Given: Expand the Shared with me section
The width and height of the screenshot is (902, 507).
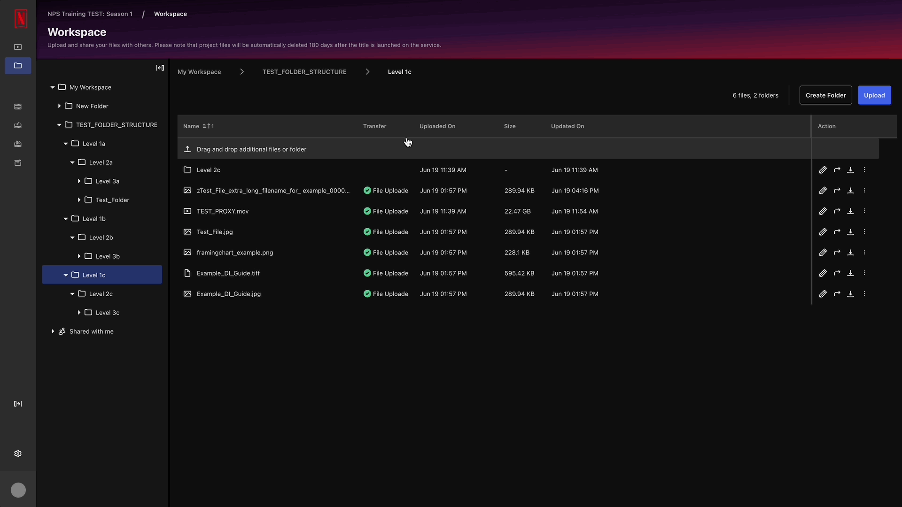Looking at the screenshot, I should (x=52, y=331).
